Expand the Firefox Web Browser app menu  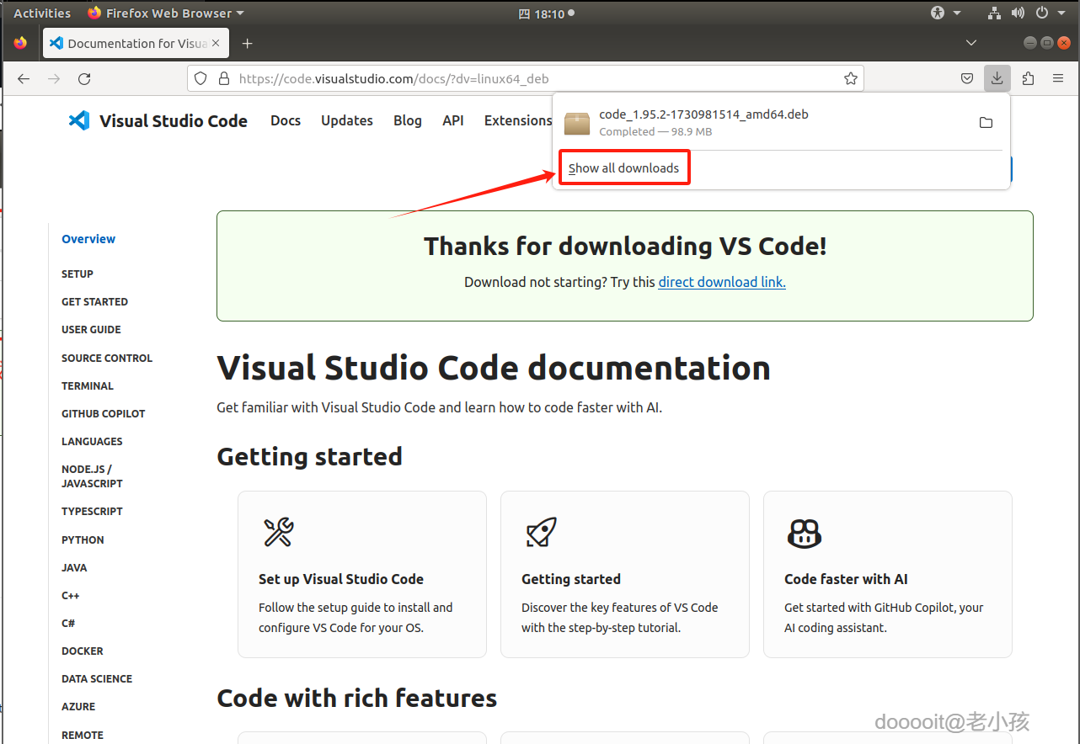pyautogui.click(x=165, y=13)
